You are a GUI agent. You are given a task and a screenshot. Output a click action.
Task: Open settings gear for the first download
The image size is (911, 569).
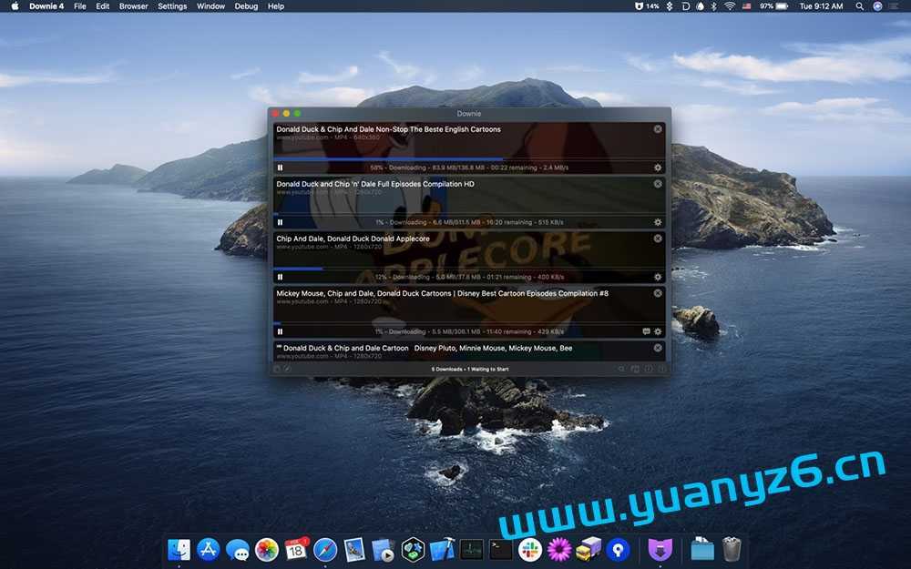pyautogui.click(x=657, y=168)
